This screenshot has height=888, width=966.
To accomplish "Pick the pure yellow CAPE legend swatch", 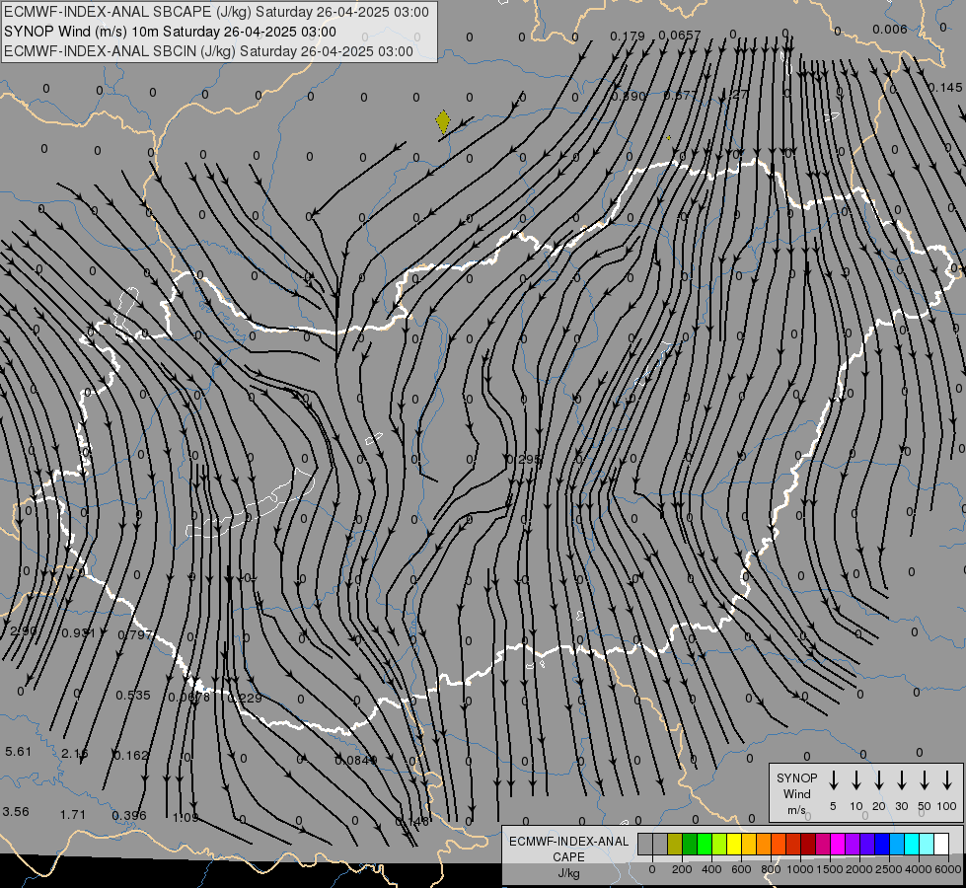I will click(x=734, y=844).
